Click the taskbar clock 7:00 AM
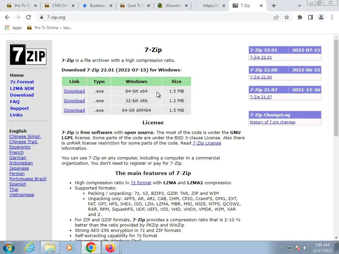Screen dimensions: 339x254 pos(322,248)
